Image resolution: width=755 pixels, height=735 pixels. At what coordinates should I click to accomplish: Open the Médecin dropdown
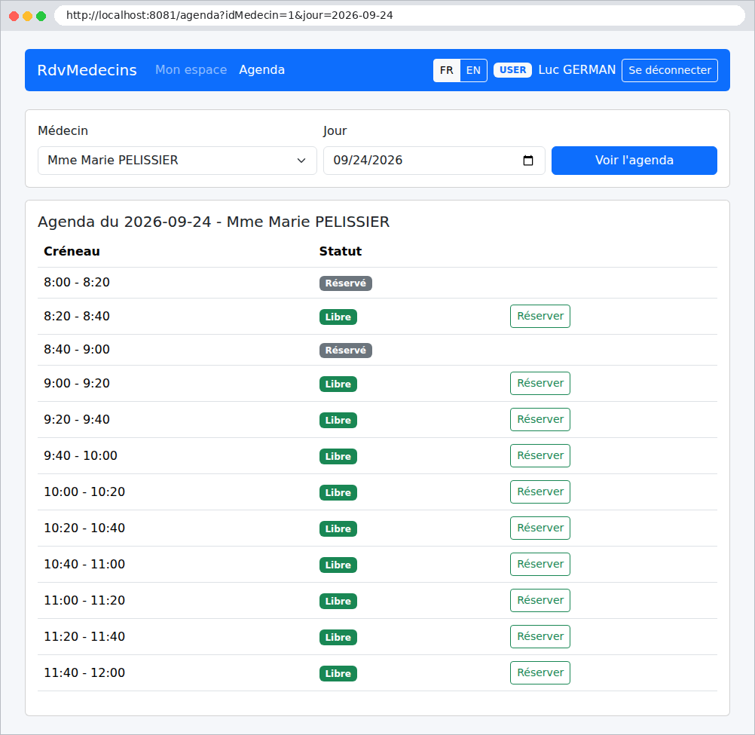coord(177,161)
